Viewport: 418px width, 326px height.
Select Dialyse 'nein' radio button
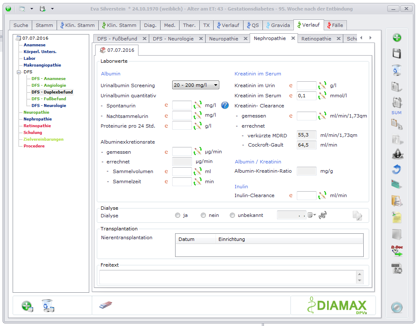click(203, 215)
